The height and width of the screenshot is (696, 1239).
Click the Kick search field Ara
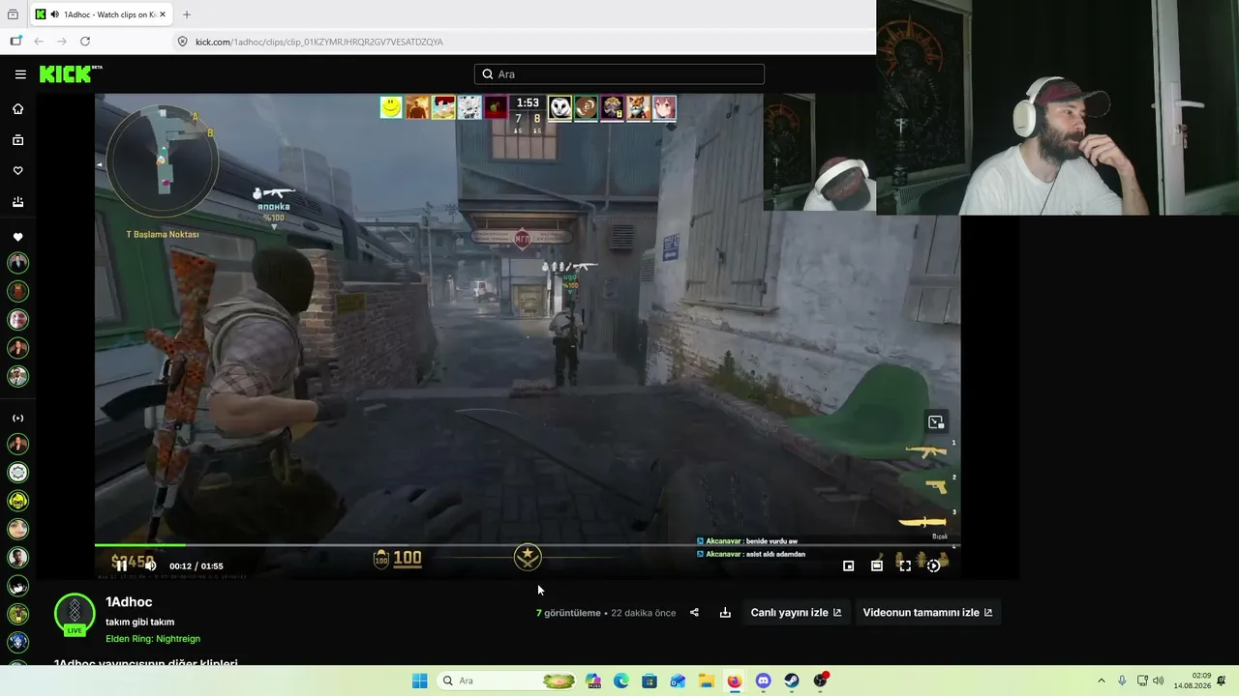tap(619, 74)
